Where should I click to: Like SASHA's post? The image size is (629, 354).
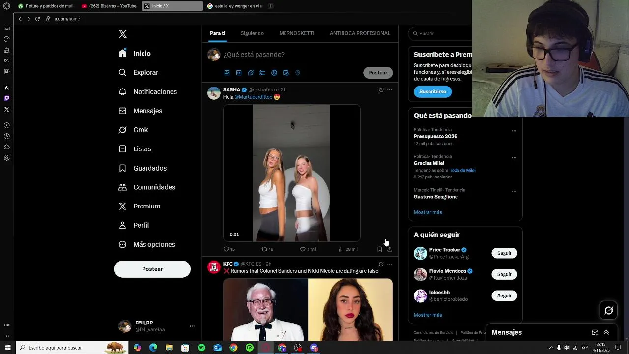pyautogui.click(x=308, y=249)
